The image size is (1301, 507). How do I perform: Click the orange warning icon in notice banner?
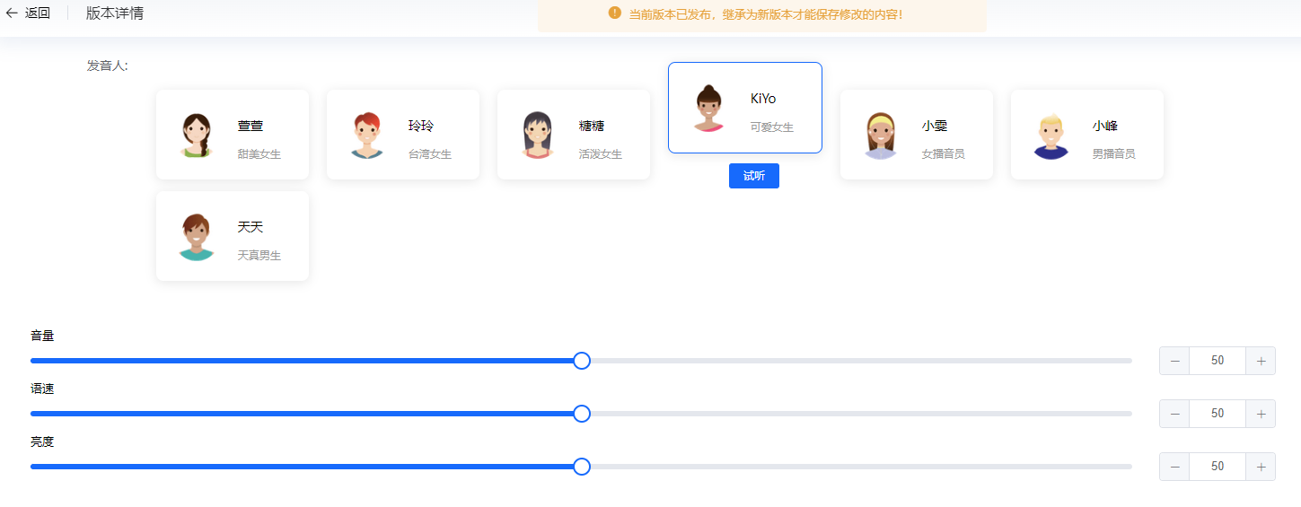pyautogui.click(x=615, y=13)
